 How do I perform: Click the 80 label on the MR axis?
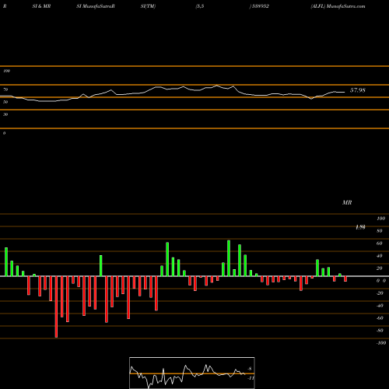click(x=380, y=231)
